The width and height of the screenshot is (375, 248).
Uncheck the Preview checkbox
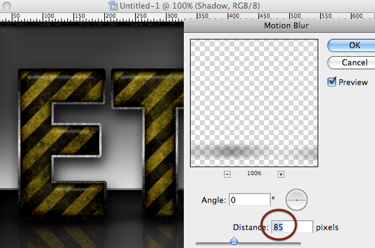pos(332,82)
